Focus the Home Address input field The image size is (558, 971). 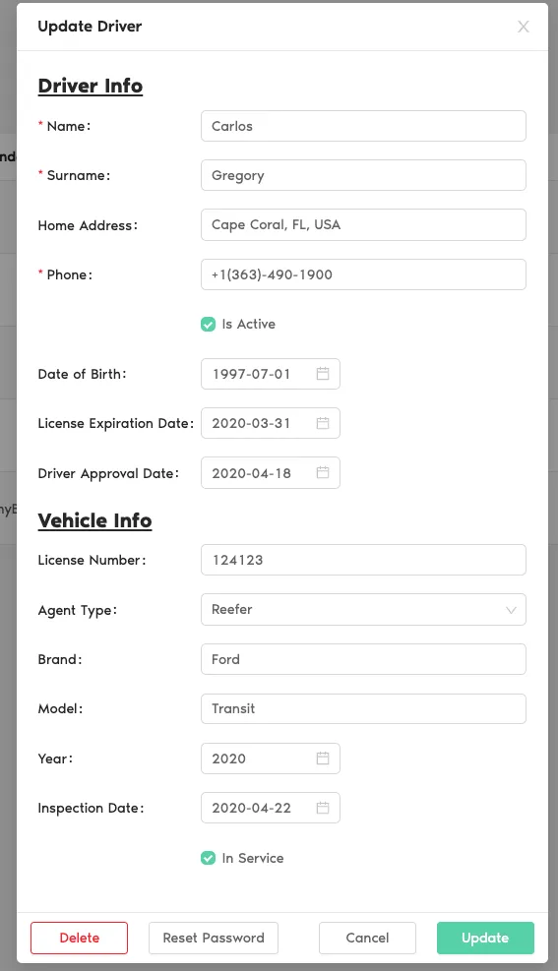(x=363, y=224)
